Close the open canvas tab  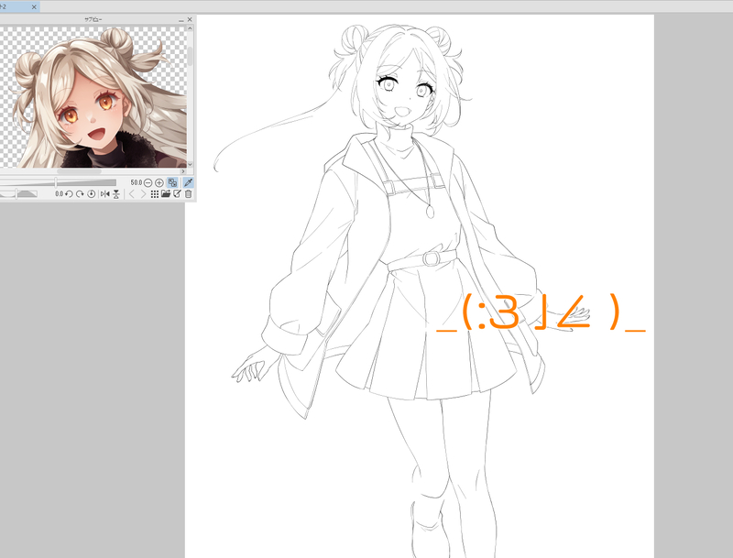[x=34, y=7]
